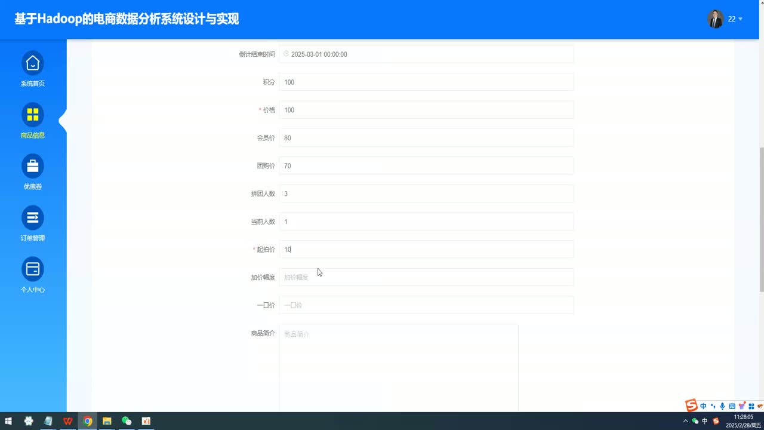This screenshot has height=430, width=764.
Task: Toggle punctuation mode on Sogou IME bar
Action: point(713,406)
